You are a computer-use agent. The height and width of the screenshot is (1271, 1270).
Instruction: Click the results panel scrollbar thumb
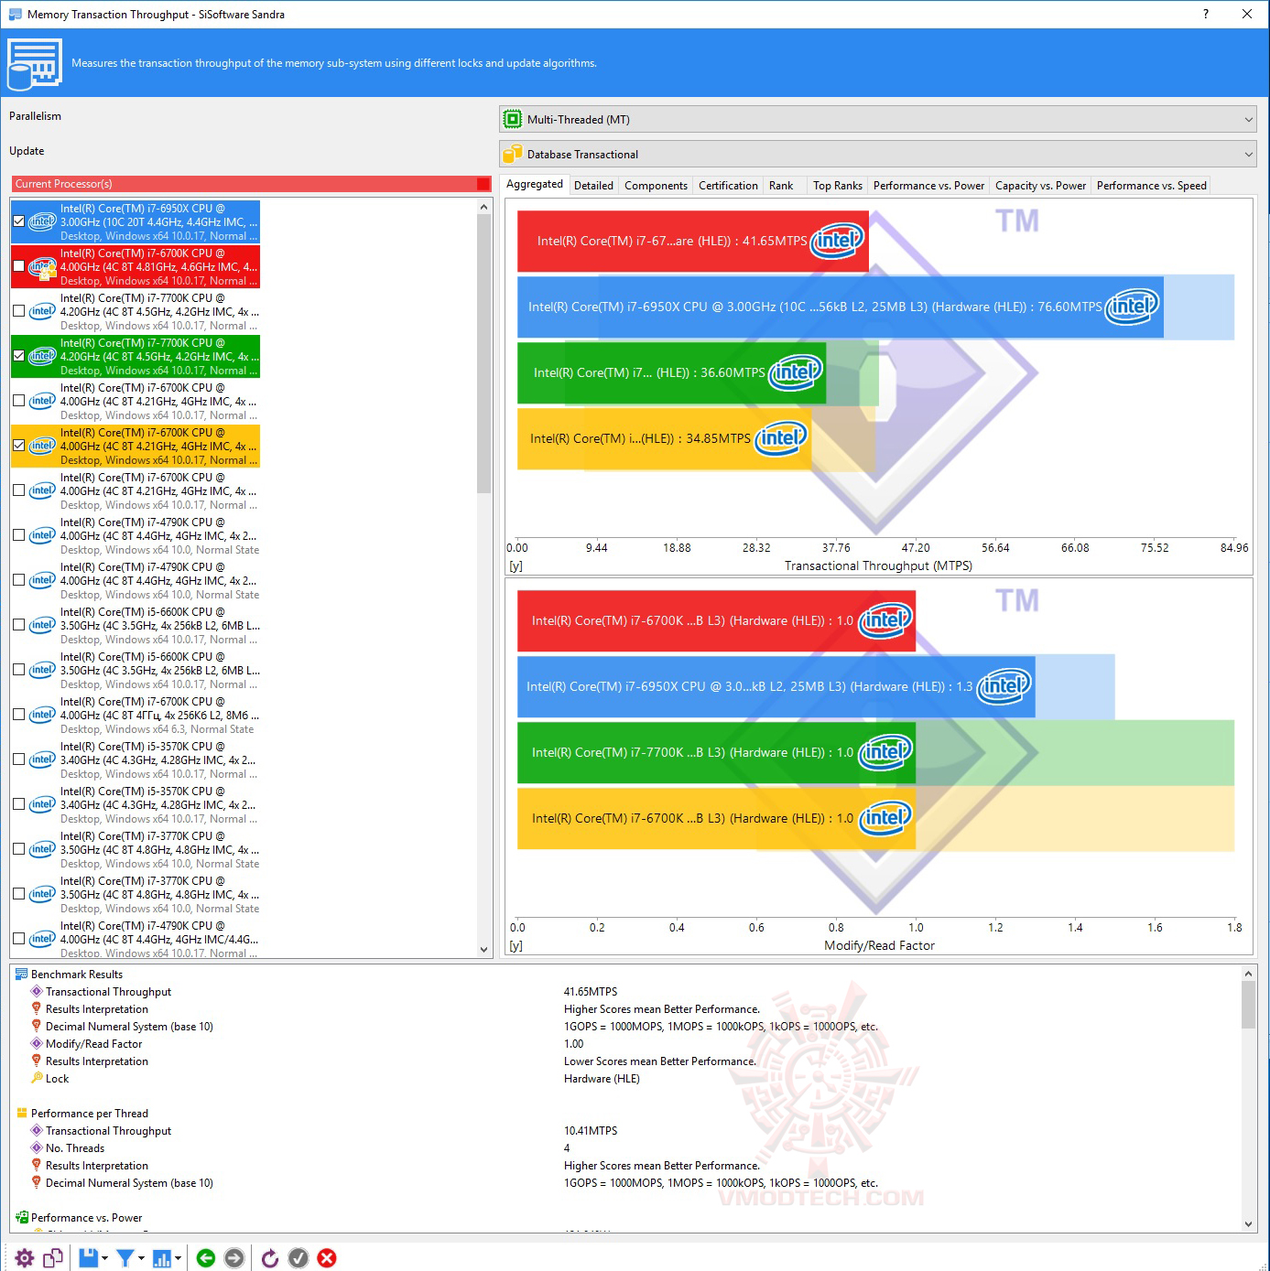(1248, 1004)
